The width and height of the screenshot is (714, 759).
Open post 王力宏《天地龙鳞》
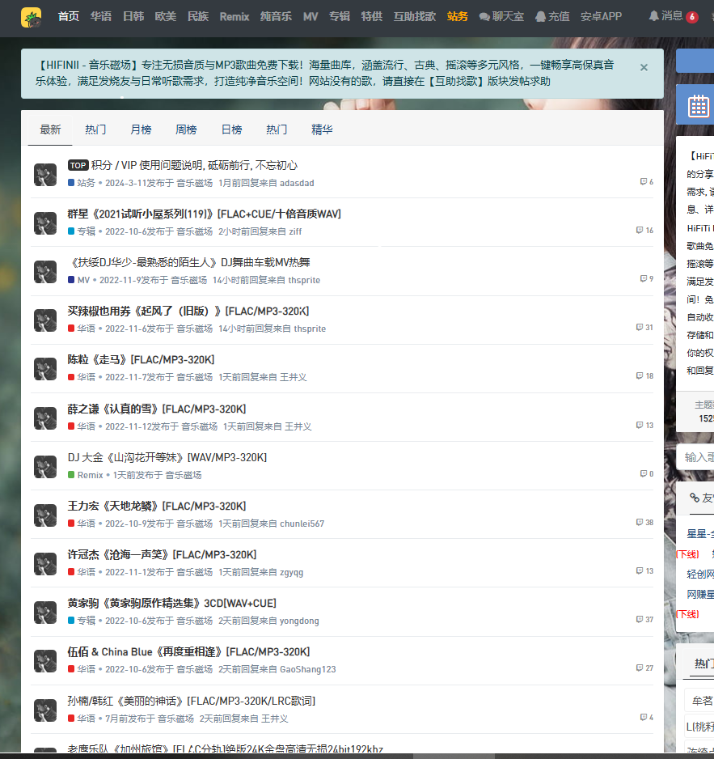(157, 506)
